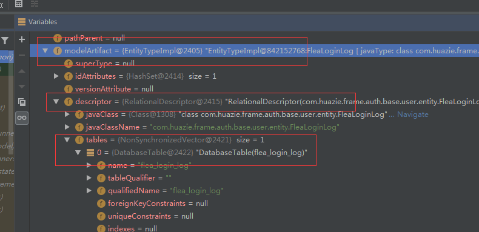
Task: Click the New Watch plus icon
Action: tap(22, 39)
